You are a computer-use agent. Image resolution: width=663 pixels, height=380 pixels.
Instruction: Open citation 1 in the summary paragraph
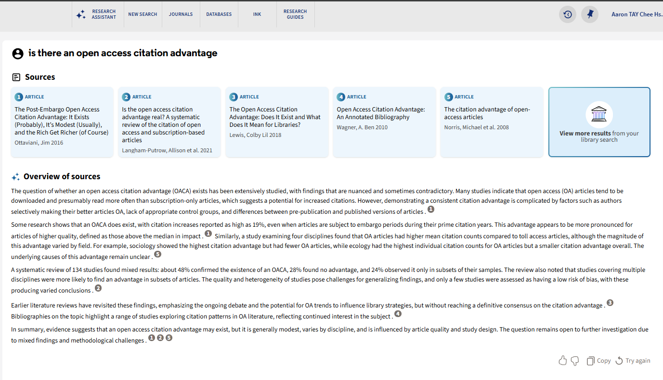tap(152, 338)
